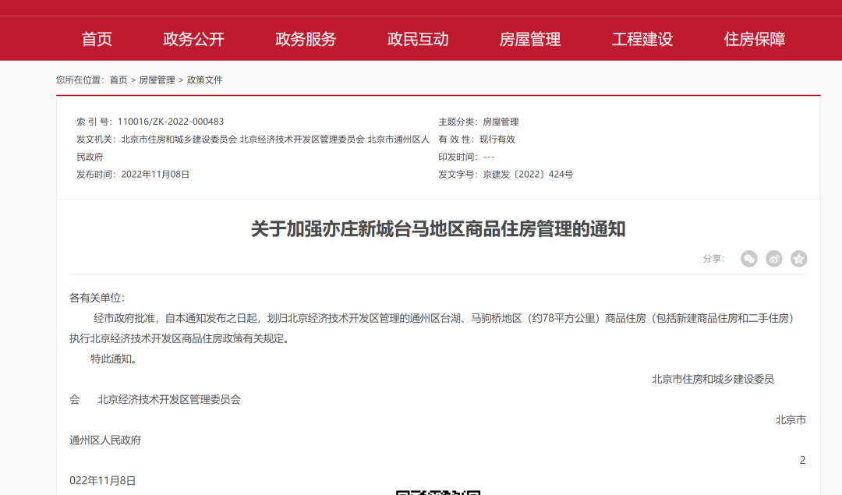Image resolution: width=842 pixels, height=495 pixels.
Task: Share the article to Weibo
Action: coord(774,258)
